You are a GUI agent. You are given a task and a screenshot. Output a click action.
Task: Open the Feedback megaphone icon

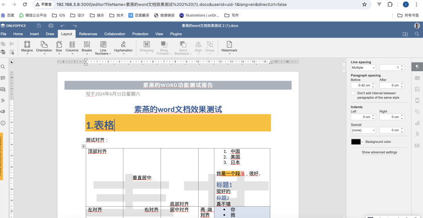[3, 112]
